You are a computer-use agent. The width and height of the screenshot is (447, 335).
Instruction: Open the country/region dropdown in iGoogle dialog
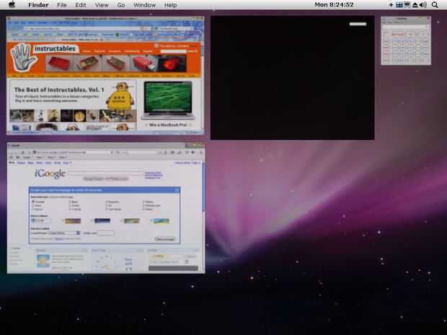(x=64, y=233)
